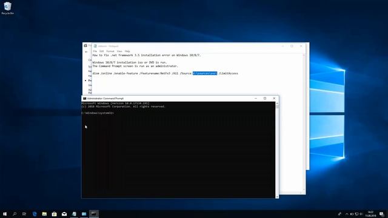Viewport: 388px width, 218px height.
Task: Open the Microsoft Store taskbar icon
Action: coord(54,214)
